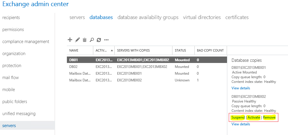Viewport: 288px width, 135px height.
Task: Click the Active Mounted status text
Action: (245, 72)
